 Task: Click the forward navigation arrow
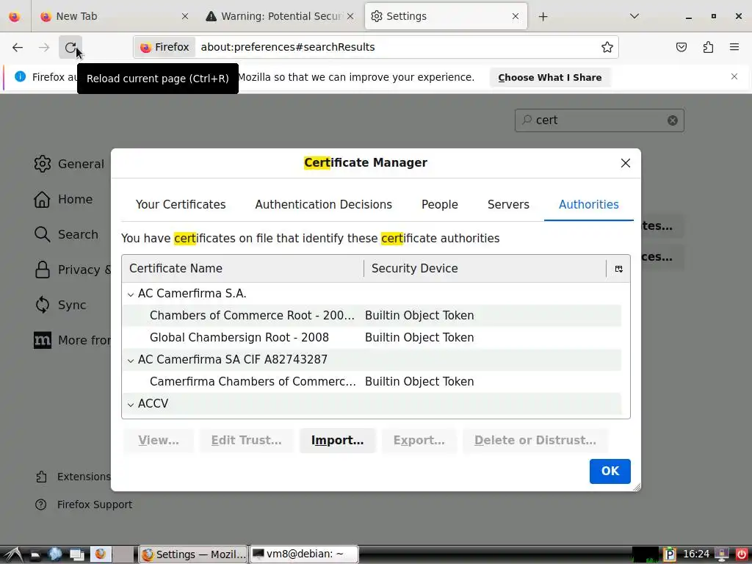pos(44,47)
